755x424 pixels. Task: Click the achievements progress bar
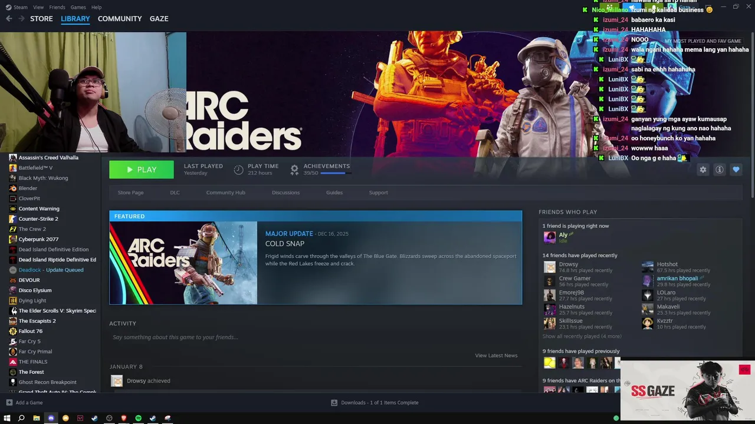tap(336, 173)
